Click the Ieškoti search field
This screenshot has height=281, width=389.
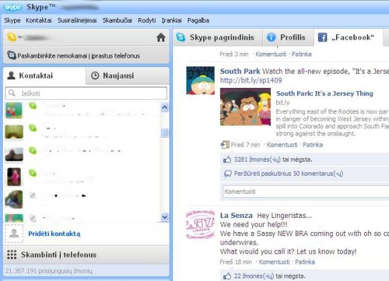(x=86, y=93)
